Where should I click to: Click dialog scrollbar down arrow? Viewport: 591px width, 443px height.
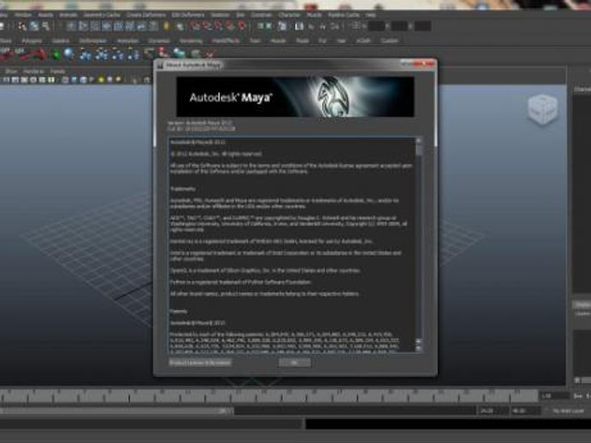tap(418, 348)
